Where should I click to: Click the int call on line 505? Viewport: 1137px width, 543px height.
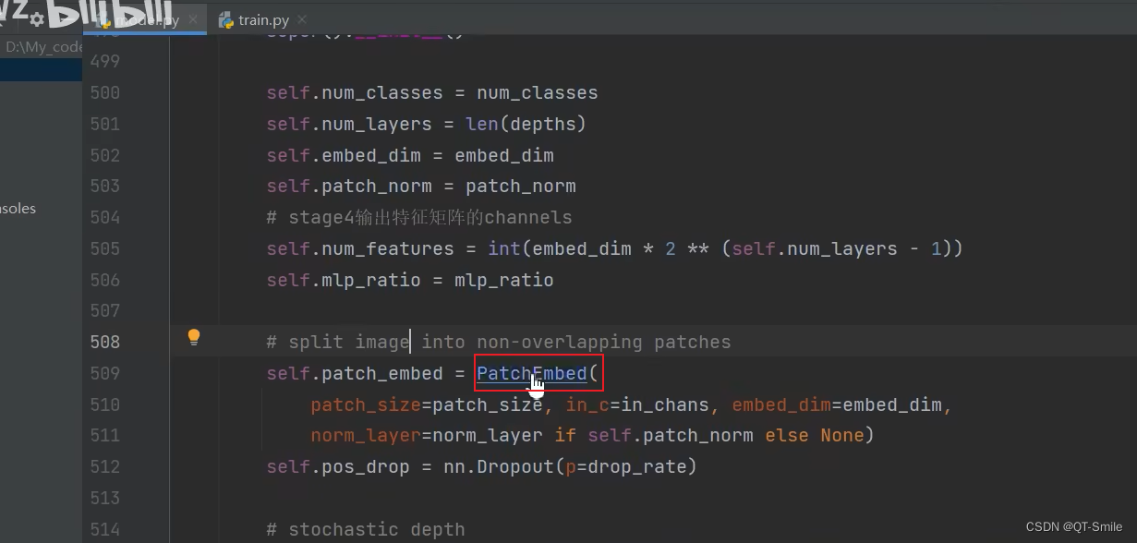point(504,248)
